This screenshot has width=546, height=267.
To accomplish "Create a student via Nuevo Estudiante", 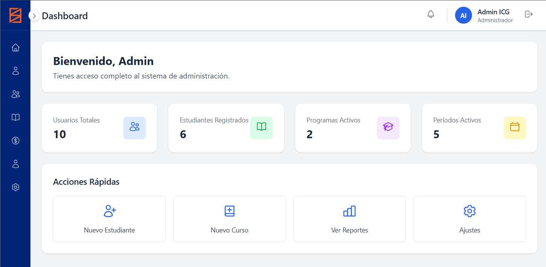I will coord(109,219).
